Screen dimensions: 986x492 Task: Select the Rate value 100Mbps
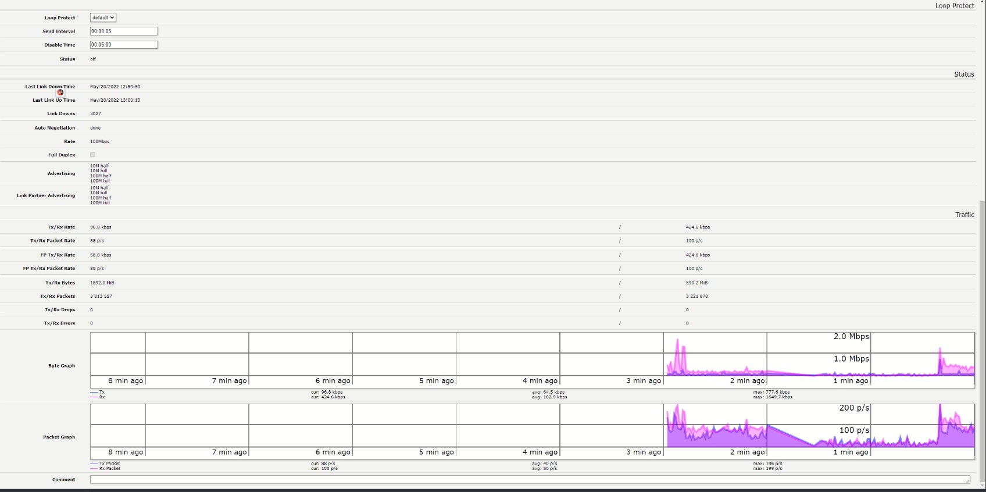(99, 141)
